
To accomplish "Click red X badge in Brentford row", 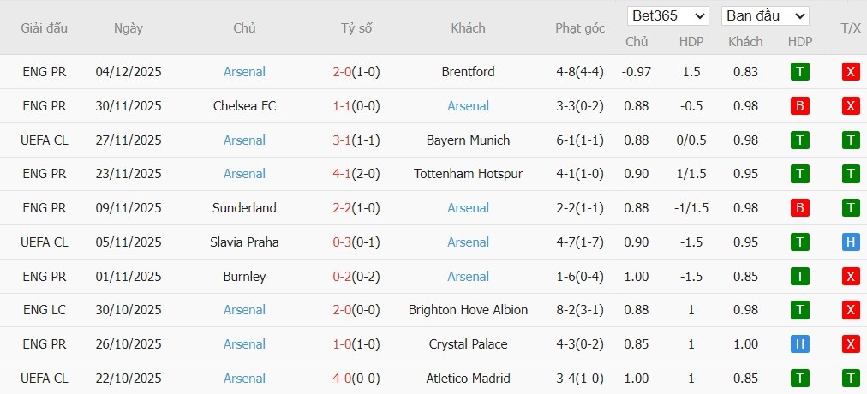I will [x=850, y=72].
